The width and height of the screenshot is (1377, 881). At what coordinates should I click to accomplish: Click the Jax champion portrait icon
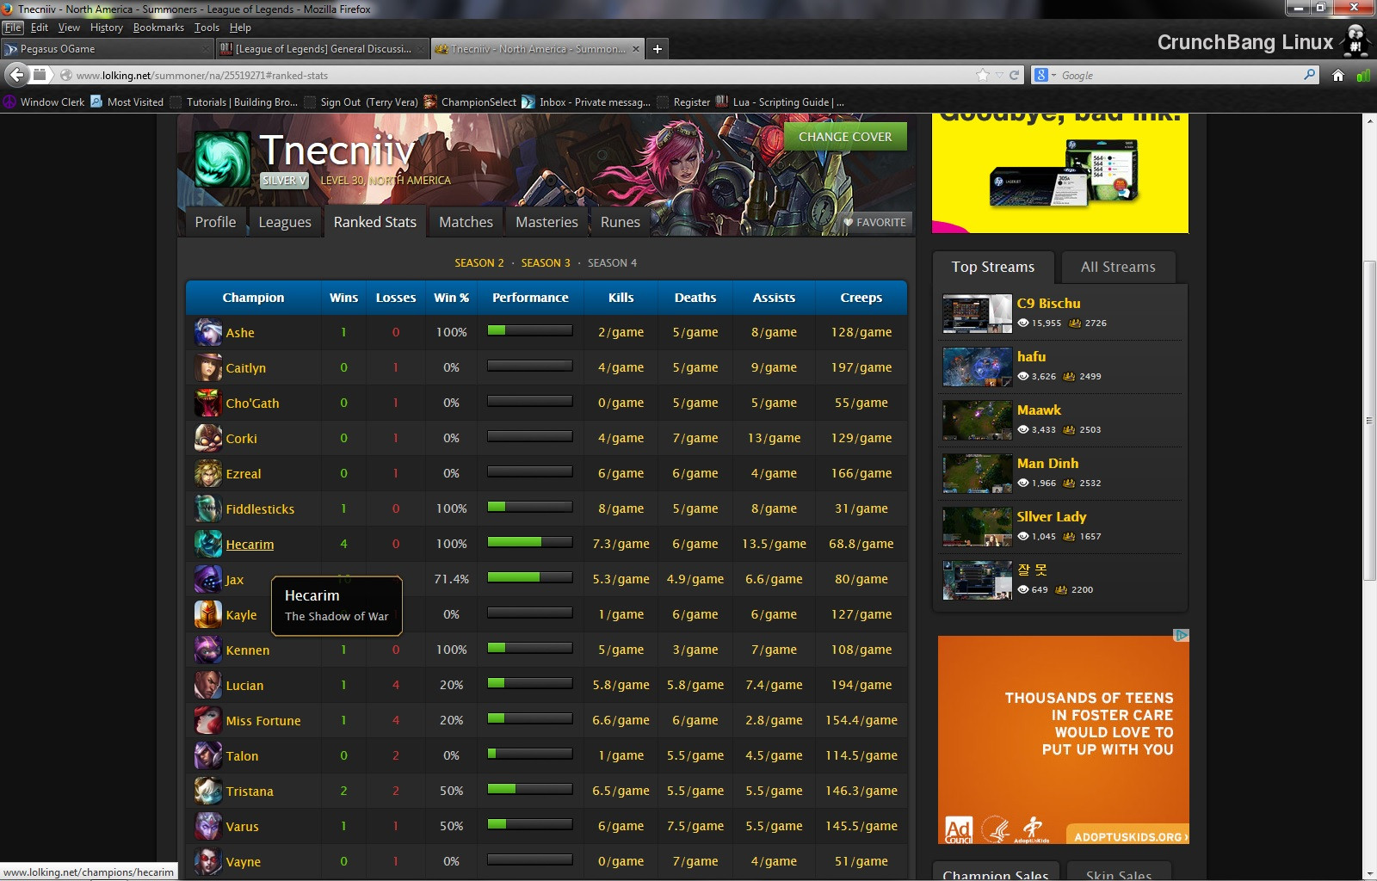tap(208, 579)
